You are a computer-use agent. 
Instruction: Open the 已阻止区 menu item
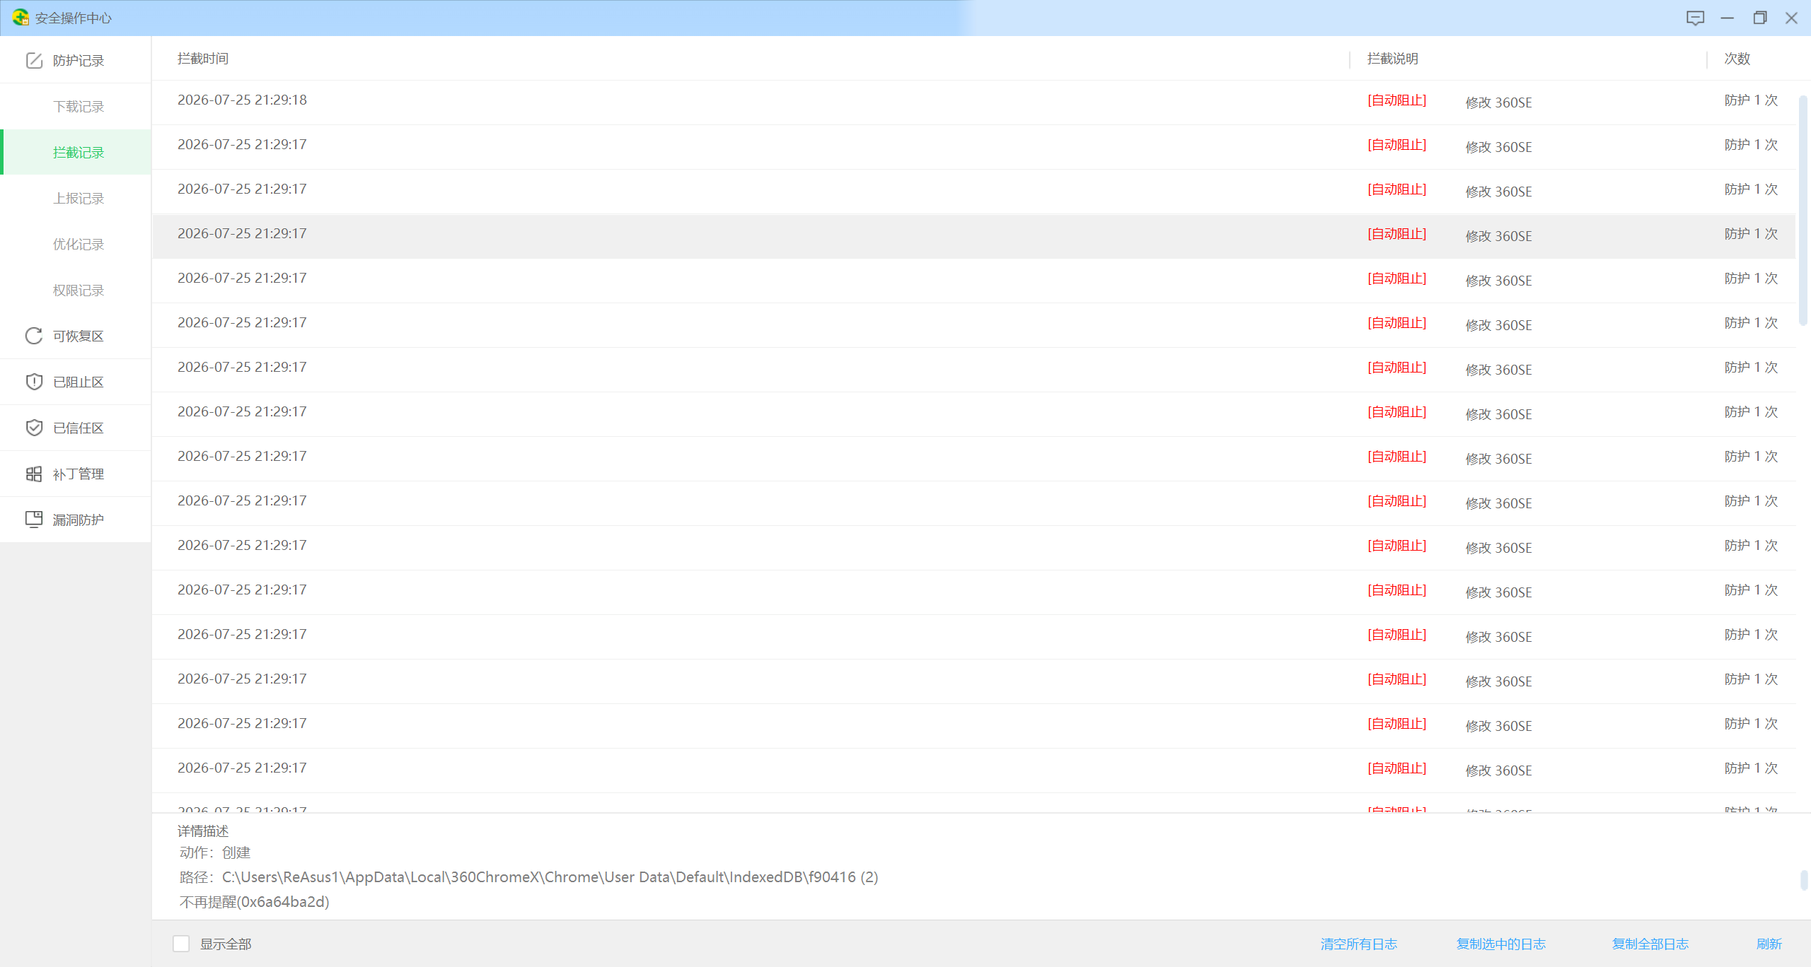[x=76, y=382]
